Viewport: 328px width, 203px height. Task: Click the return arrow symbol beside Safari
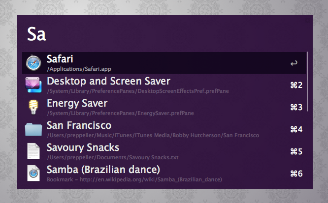(x=294, y=63)
